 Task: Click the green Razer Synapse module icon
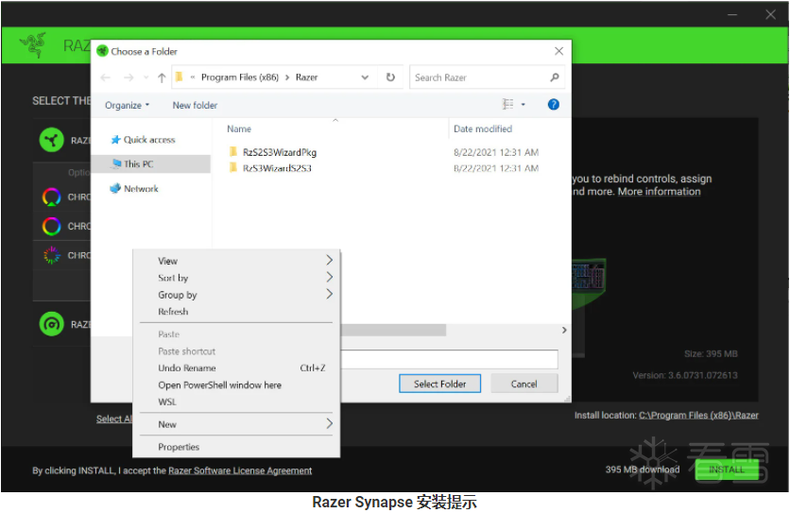click(x=51, y=140)
